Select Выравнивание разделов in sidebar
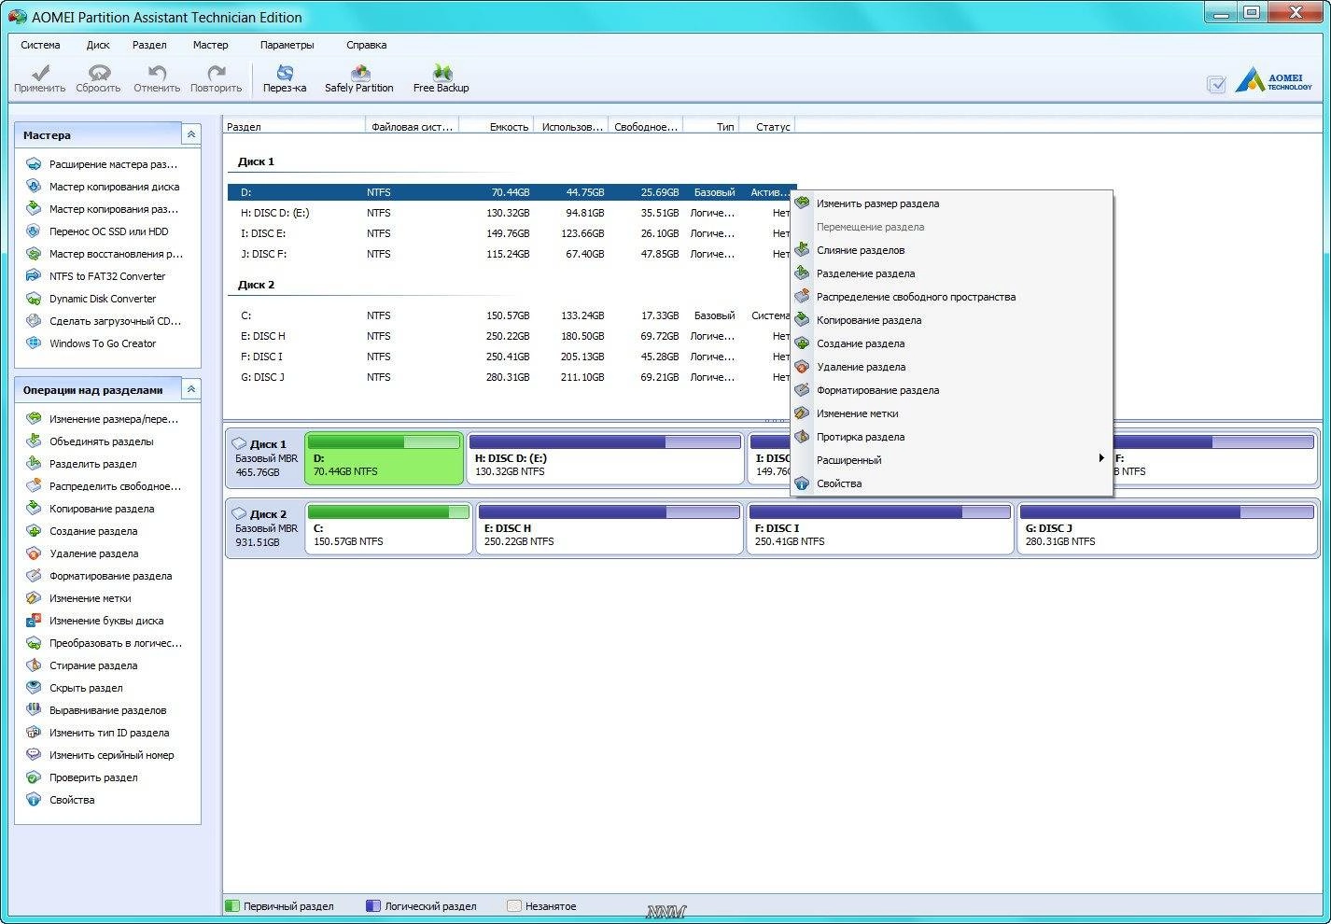 107,710
